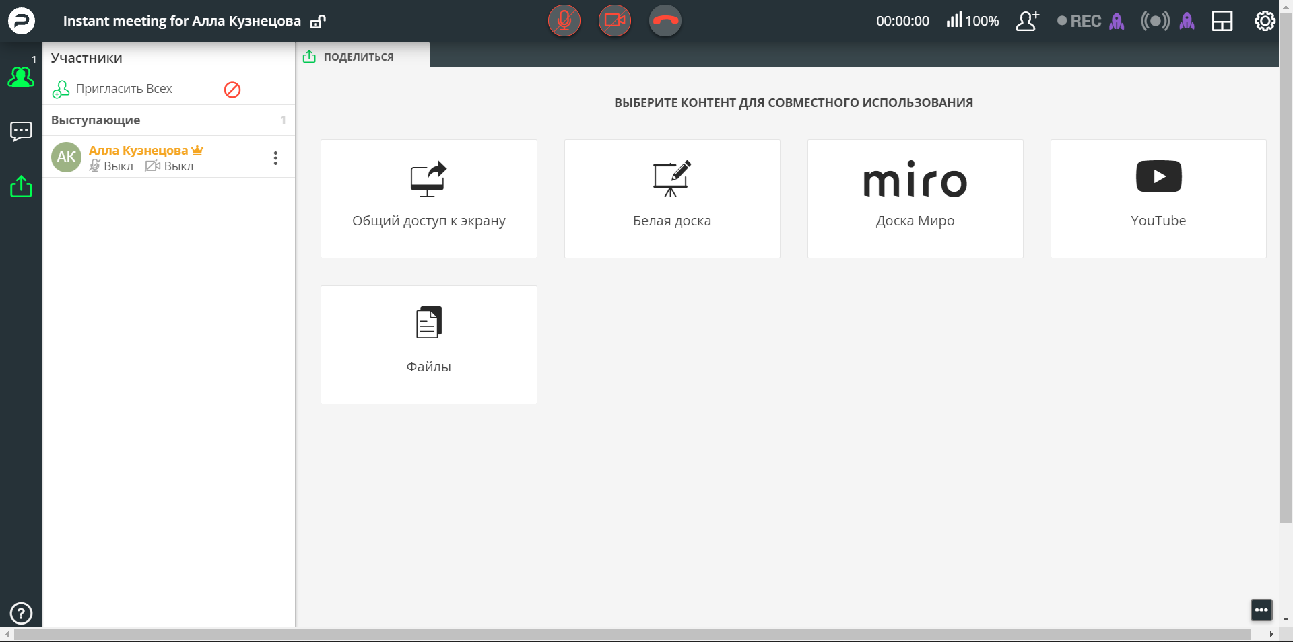Toggle Алла Кузнецова's microphone Выкл status

[x=111, y=166]
